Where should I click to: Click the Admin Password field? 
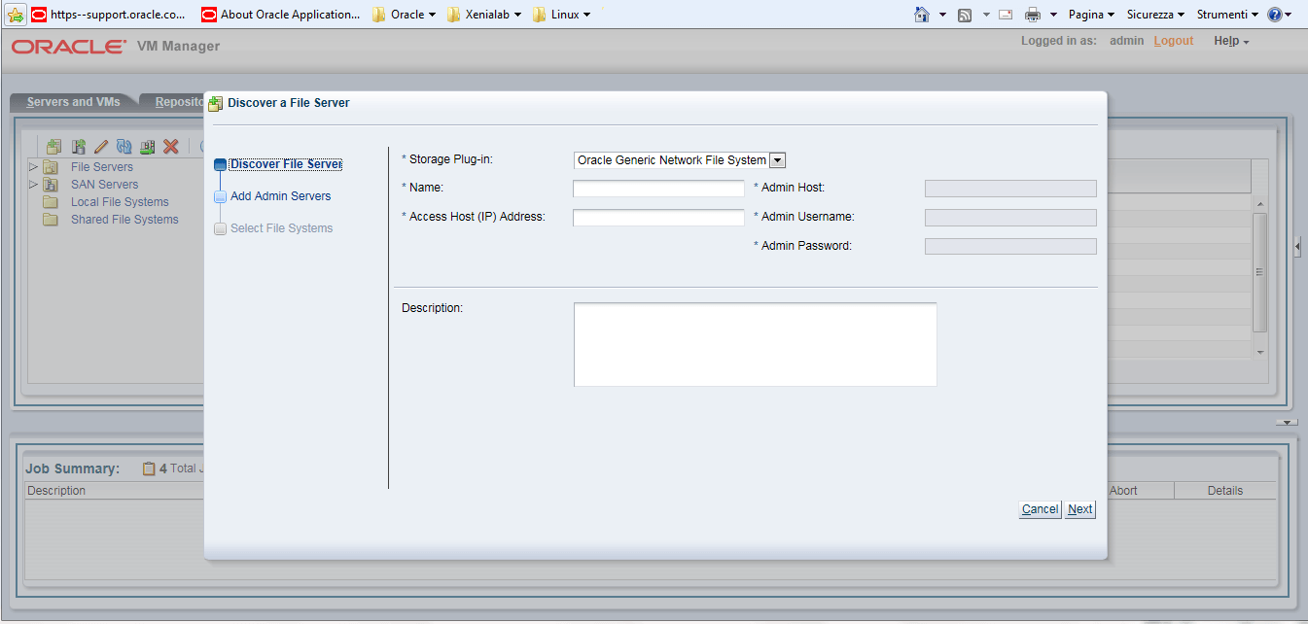pos(1010,247)
